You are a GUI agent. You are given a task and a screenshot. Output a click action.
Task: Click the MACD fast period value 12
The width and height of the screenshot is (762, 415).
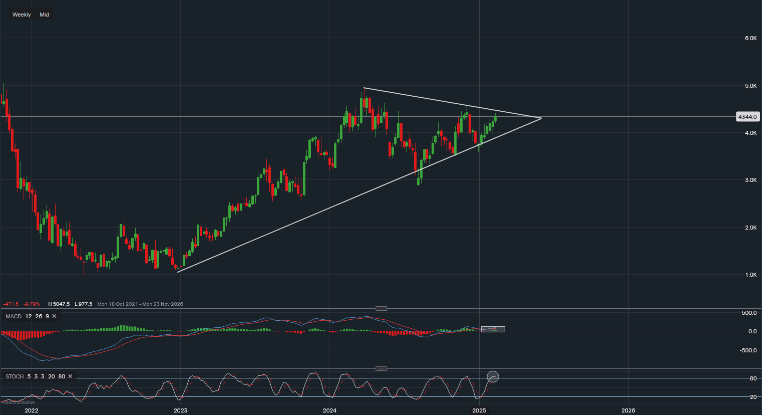point(29,316)
